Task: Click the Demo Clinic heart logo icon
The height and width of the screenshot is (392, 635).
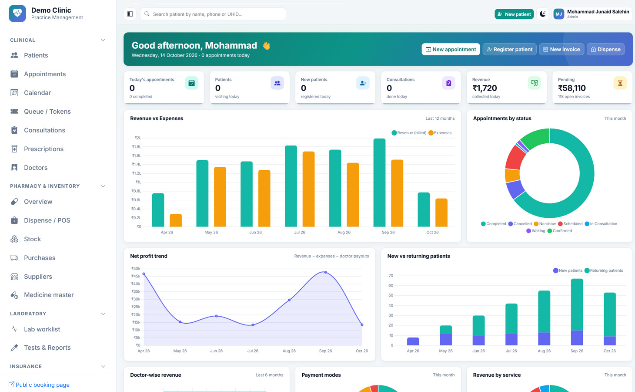Action: click(x=17, y=14)
